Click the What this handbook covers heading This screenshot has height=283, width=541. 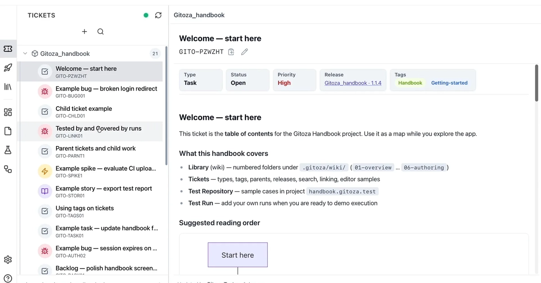[x=224, y=154]
